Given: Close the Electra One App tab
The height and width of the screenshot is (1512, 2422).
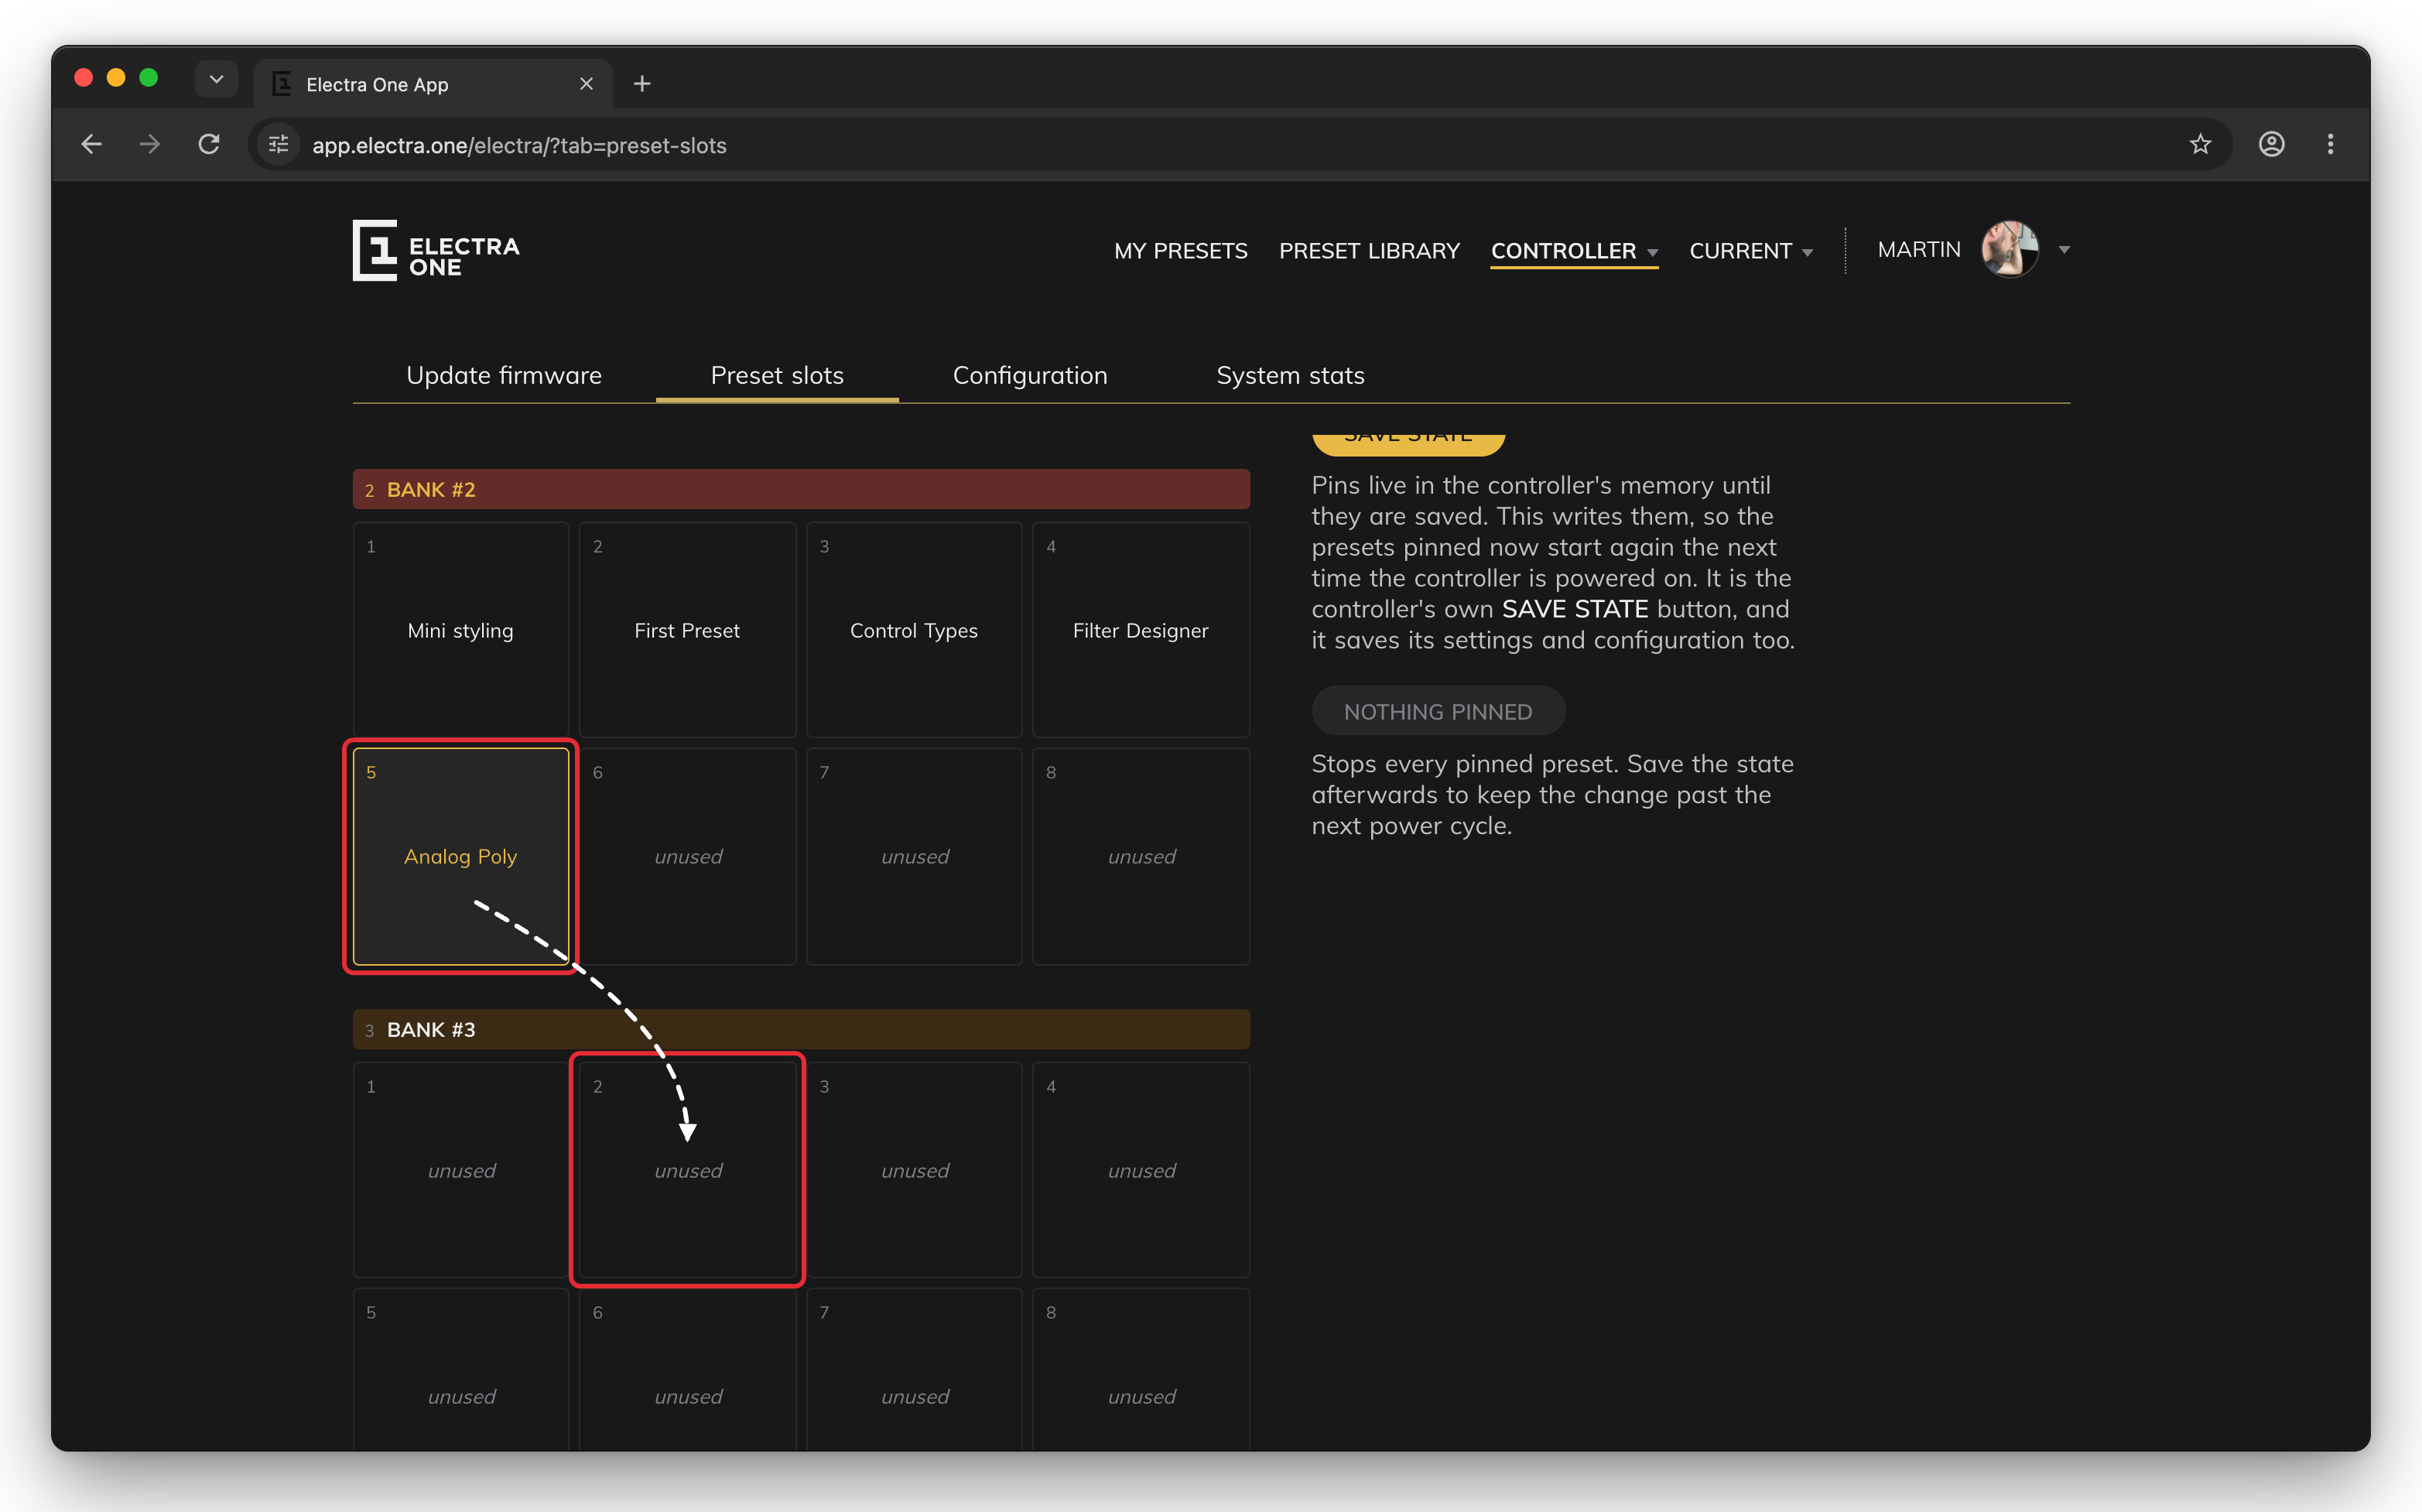Looking at the screenshot, I should 586,84.
